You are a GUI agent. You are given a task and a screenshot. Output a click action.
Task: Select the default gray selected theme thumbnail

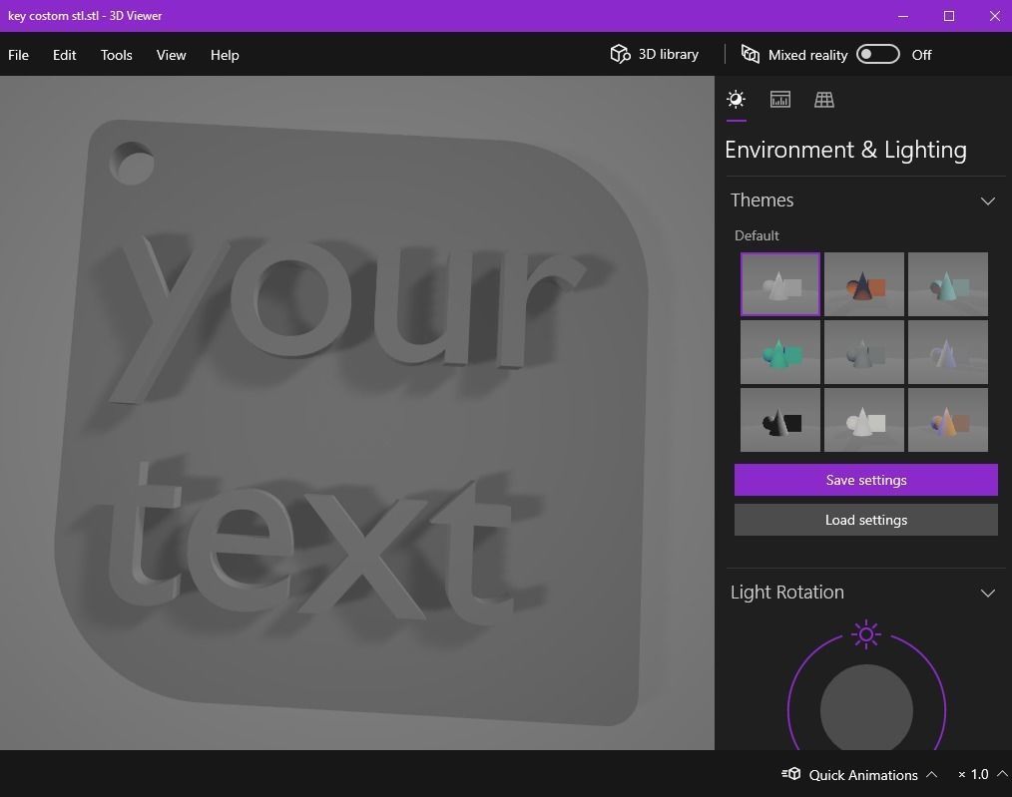click(x=780, y=284)
